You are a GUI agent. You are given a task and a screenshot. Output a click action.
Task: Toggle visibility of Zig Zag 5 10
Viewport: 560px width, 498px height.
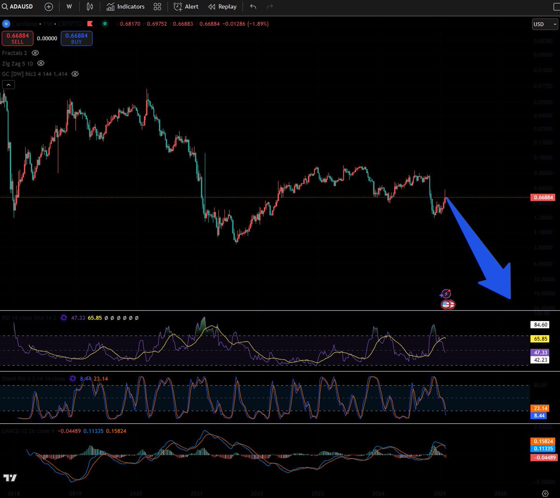[x=41, y=63]
